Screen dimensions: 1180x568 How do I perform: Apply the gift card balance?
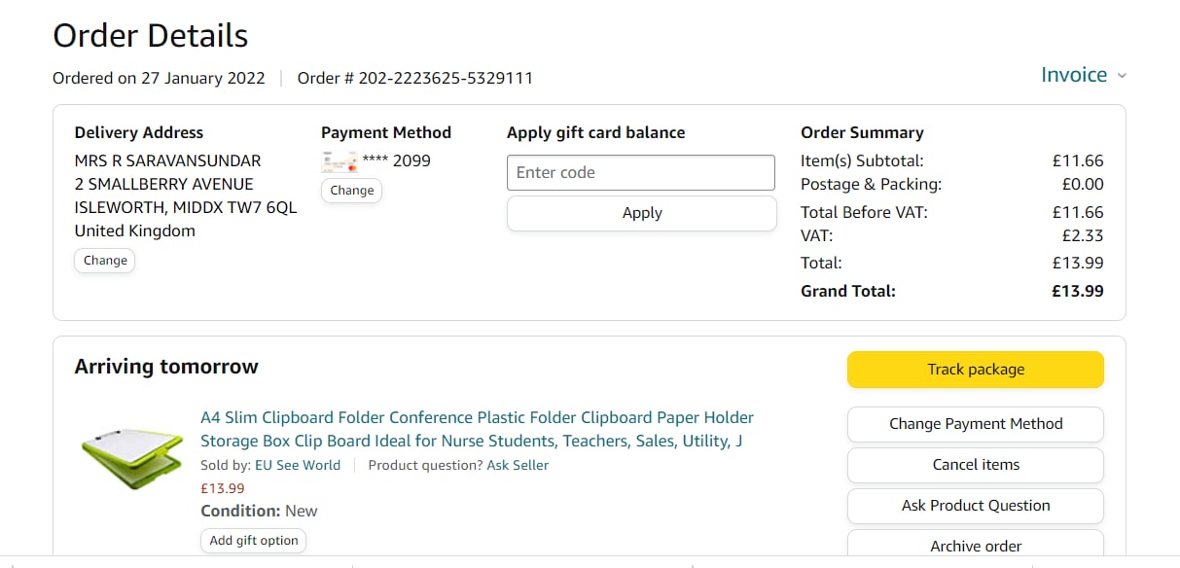(641, 214)
